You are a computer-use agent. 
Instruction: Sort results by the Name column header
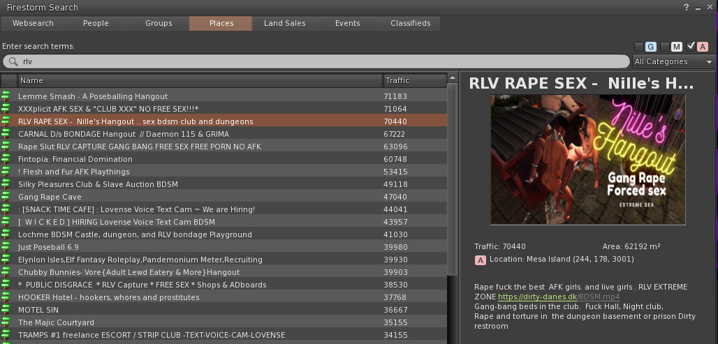coord(200,80)
